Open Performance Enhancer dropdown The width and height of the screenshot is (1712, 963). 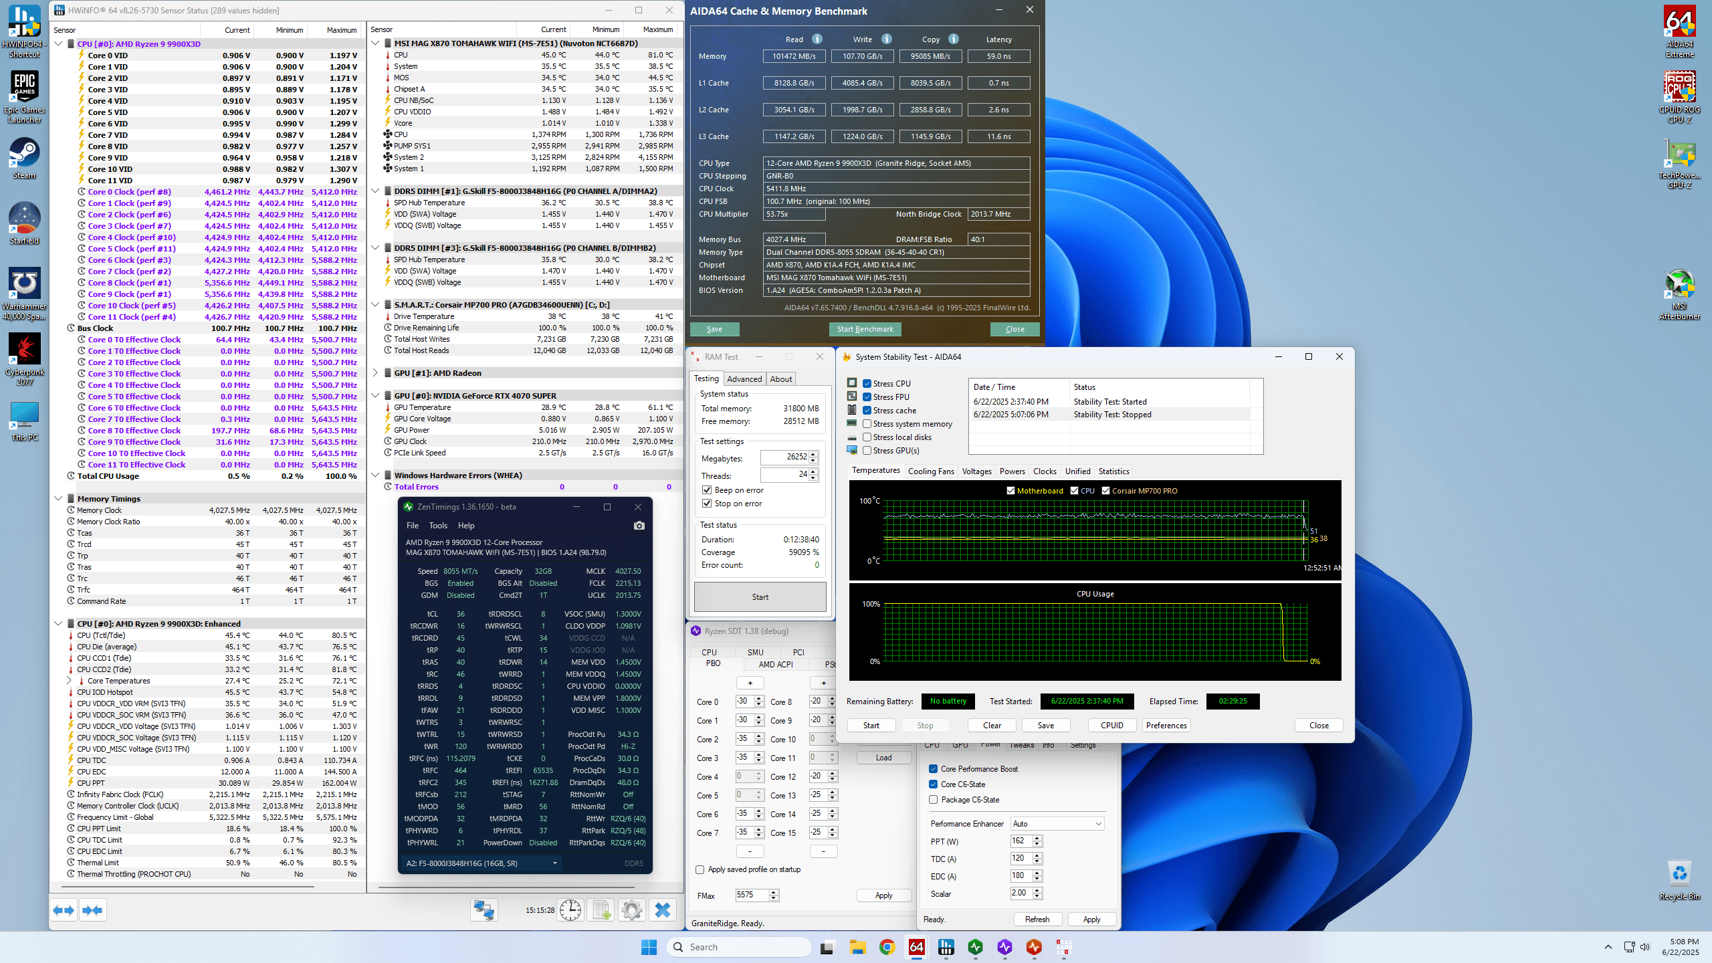tap(1057, 824)
